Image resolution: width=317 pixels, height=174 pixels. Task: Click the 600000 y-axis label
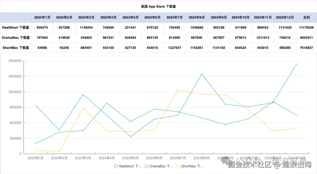pyautogui.click(x=16, y=123)
